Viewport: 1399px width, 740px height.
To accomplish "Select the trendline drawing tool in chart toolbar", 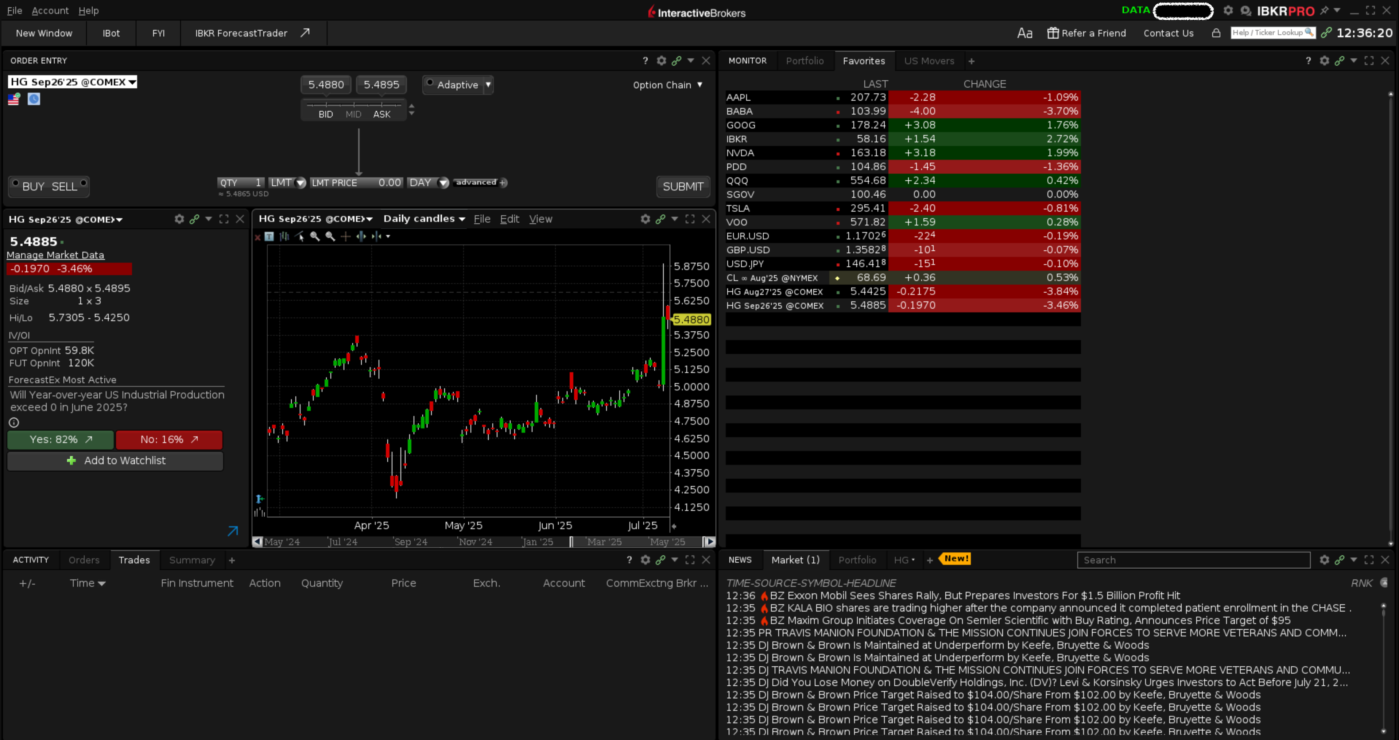I will click(x=299, y=236).
